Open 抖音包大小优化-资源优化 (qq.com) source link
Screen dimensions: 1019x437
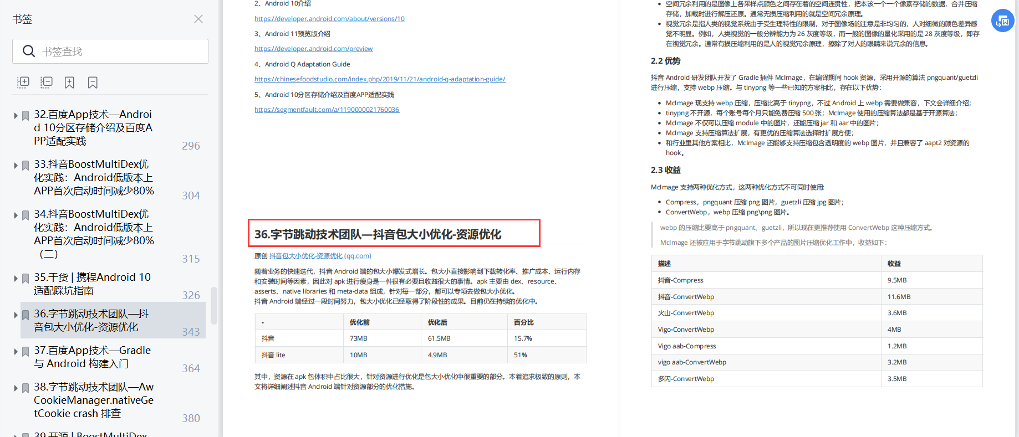tap(320, 256)
